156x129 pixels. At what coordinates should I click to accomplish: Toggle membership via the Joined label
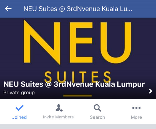tap(19, 117)
